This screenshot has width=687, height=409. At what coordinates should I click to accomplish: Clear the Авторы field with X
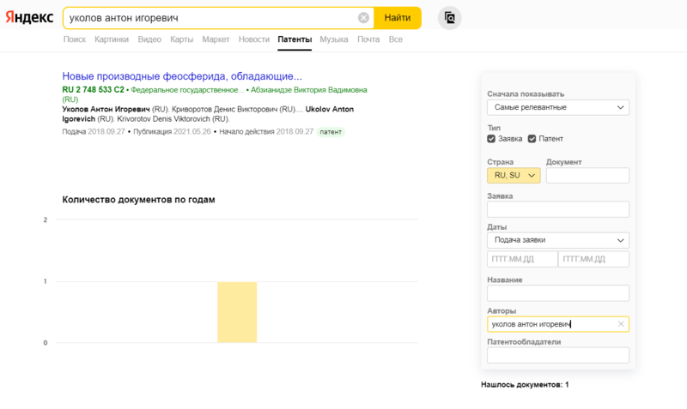tap(621, 324)
